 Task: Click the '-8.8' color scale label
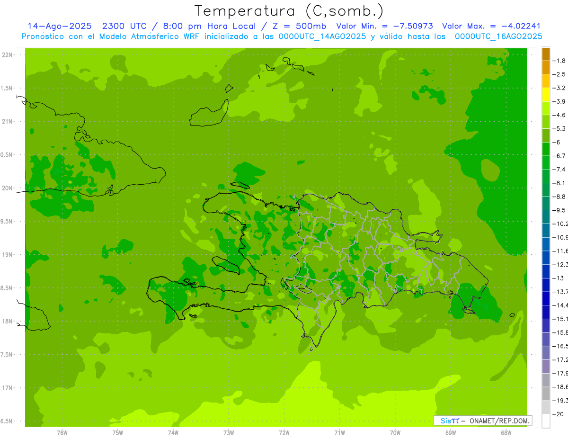tap(559, 197)
